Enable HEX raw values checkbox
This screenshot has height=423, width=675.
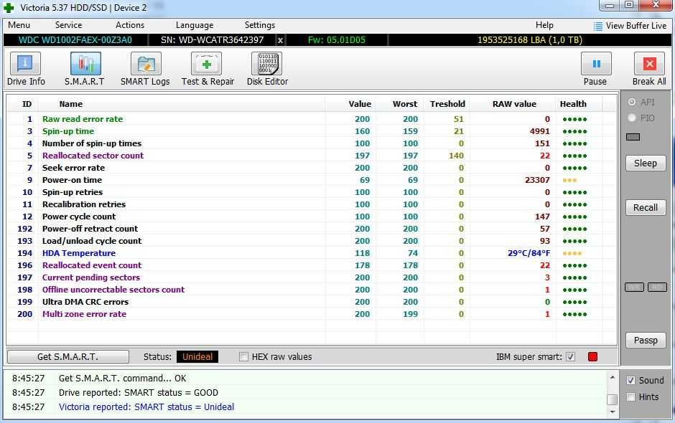pos(244,357)
